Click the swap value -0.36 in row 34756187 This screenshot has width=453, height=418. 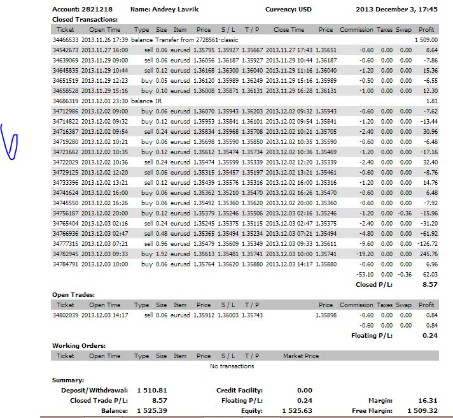point(405,213)
